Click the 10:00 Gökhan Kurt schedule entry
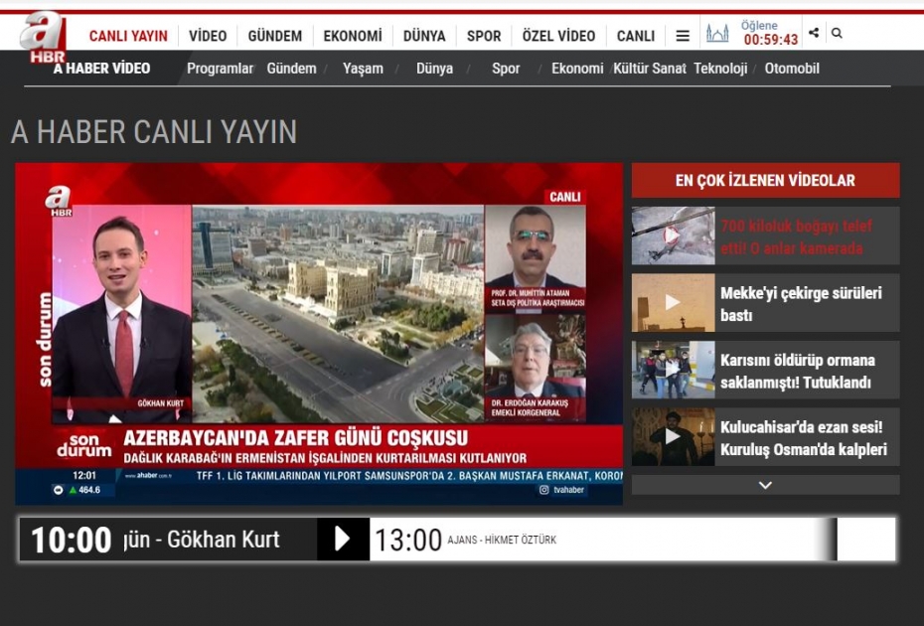The image size is (924, 626). point(169,539)
